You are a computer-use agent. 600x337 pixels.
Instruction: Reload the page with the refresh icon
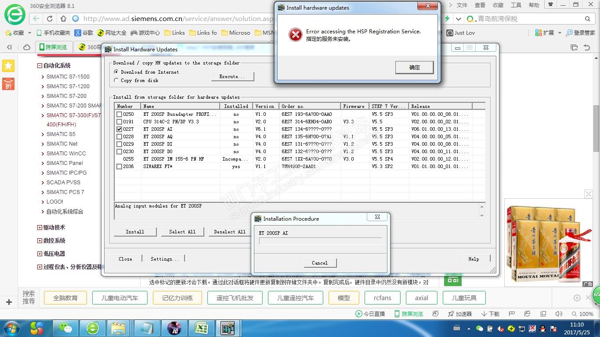click(x=50, y=19)
